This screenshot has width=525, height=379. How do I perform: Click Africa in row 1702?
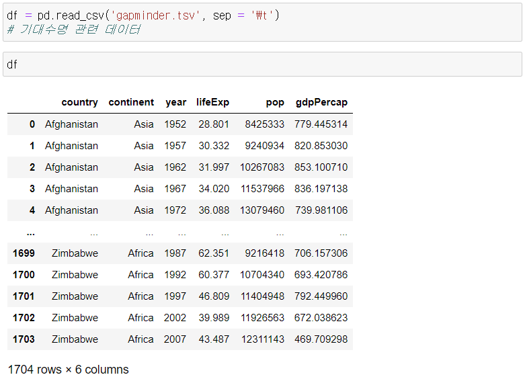[x=140, y=318]
